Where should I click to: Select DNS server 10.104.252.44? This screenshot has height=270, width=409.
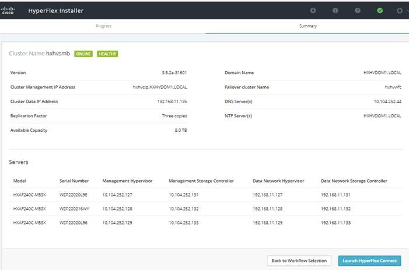[387, 101]
